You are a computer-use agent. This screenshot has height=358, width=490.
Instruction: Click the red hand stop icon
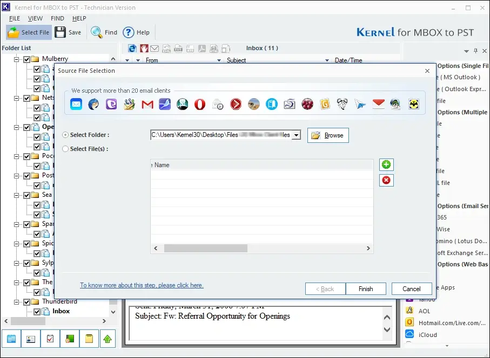click(x=144, y=49)
